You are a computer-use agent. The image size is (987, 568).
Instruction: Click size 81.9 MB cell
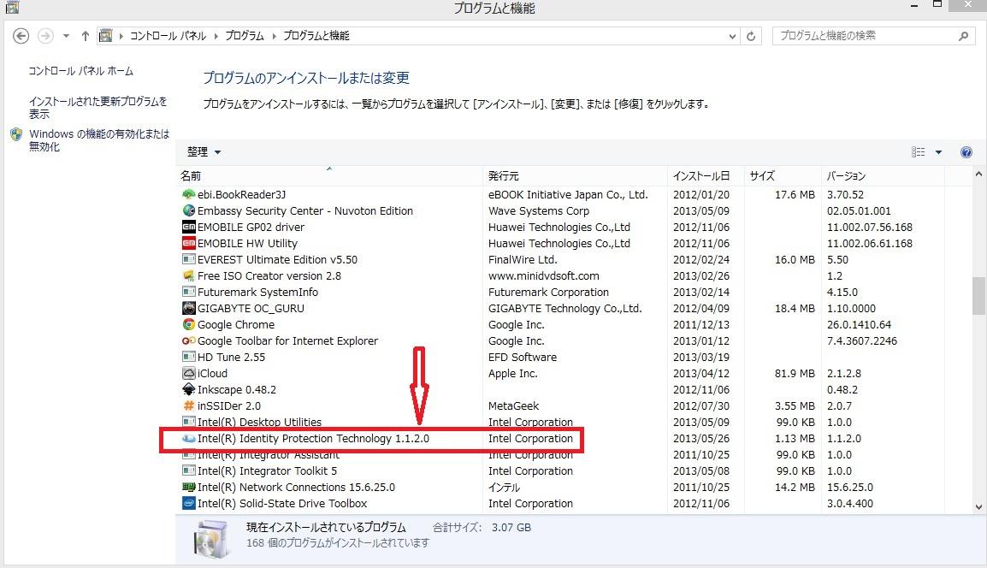click(795, 374)
